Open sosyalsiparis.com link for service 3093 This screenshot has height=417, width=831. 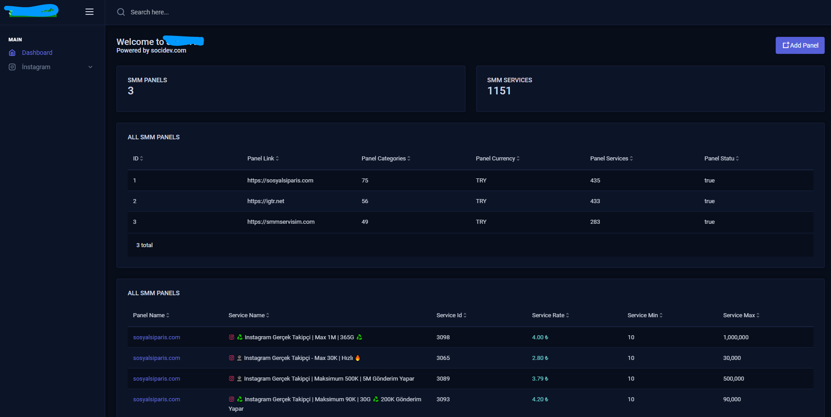(x=156, y=399)
